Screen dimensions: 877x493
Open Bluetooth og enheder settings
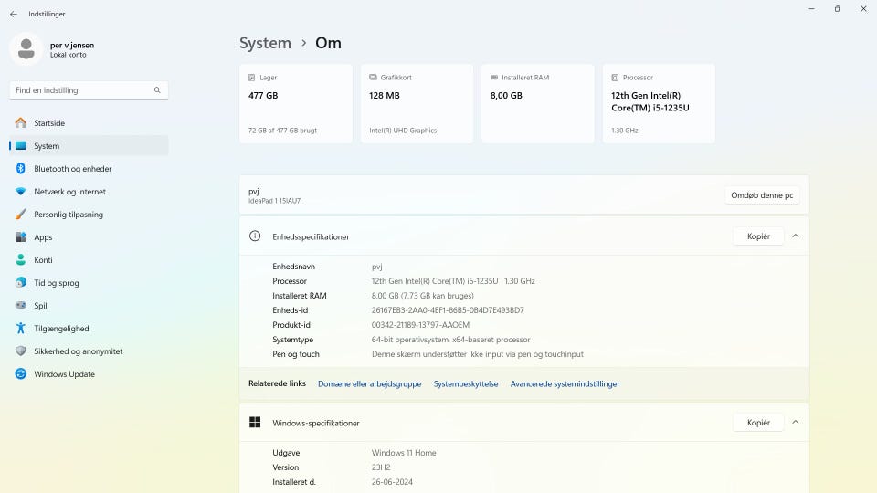72,169
